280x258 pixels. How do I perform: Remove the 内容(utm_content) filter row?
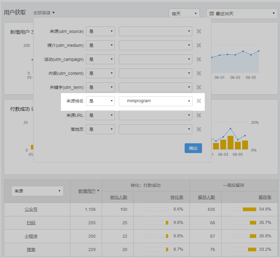[199, 73]
